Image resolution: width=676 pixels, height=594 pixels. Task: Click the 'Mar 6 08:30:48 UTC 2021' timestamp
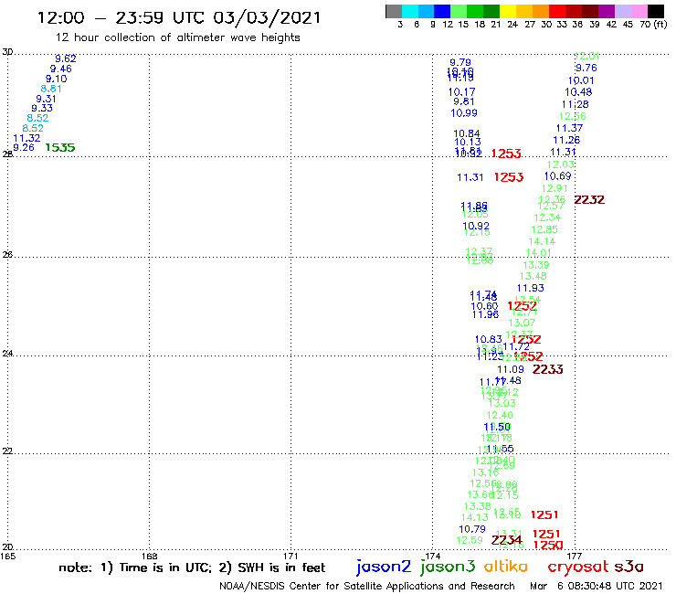[596, 586]
